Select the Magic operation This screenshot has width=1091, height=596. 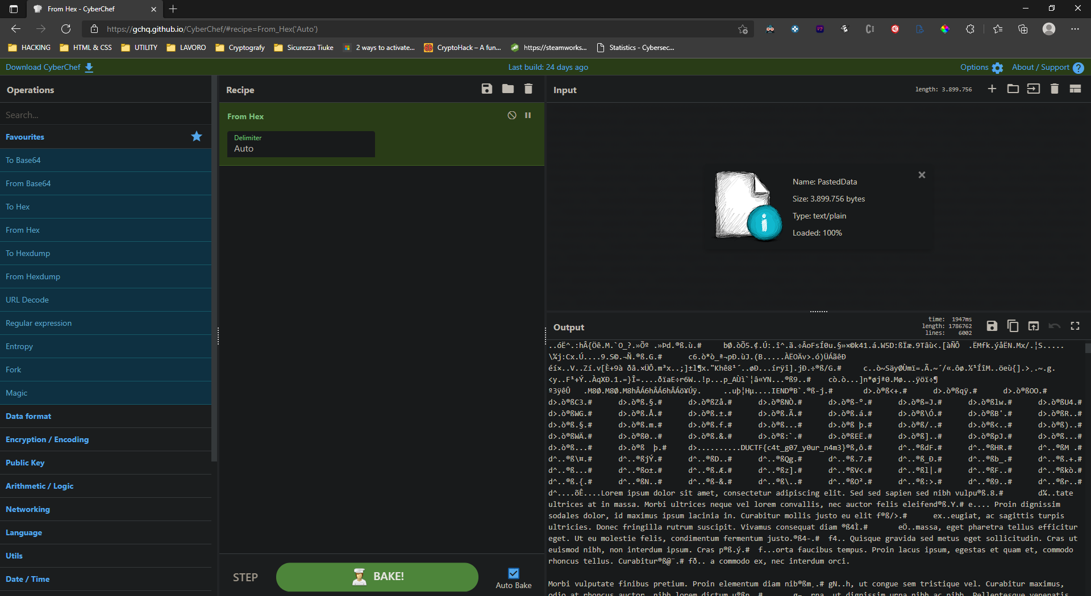[106, 393]
